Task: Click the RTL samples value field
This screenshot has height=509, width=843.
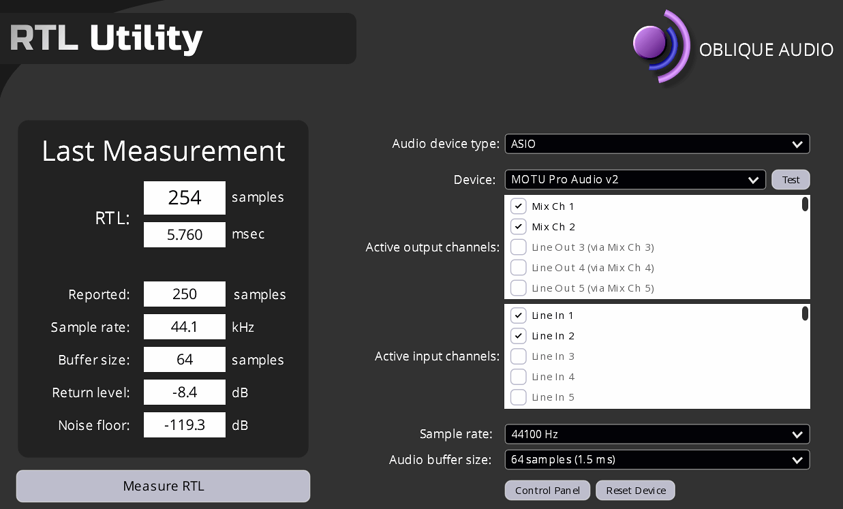Action: tap(185, 198)
